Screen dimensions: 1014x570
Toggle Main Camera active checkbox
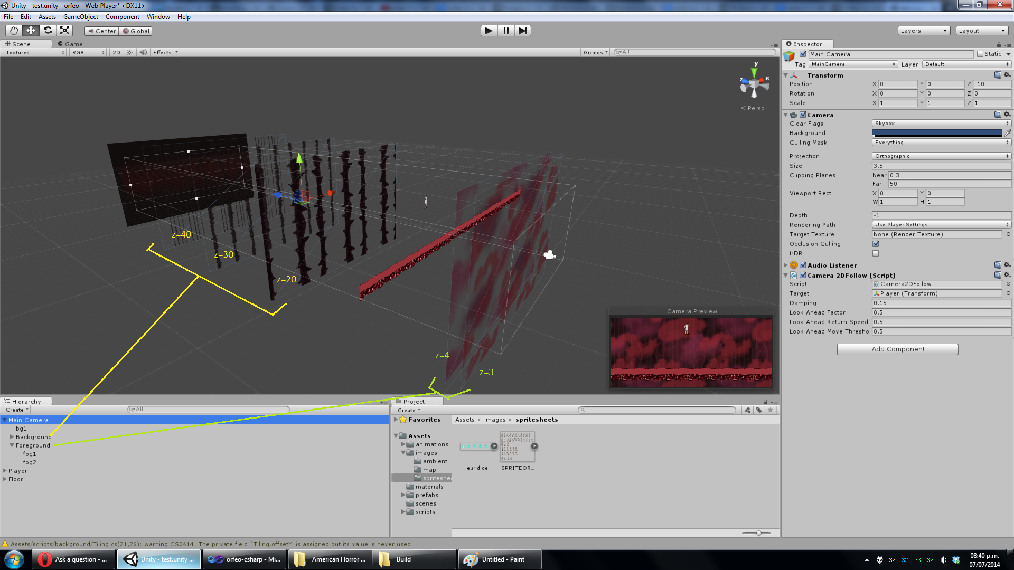tap(803, 54)
